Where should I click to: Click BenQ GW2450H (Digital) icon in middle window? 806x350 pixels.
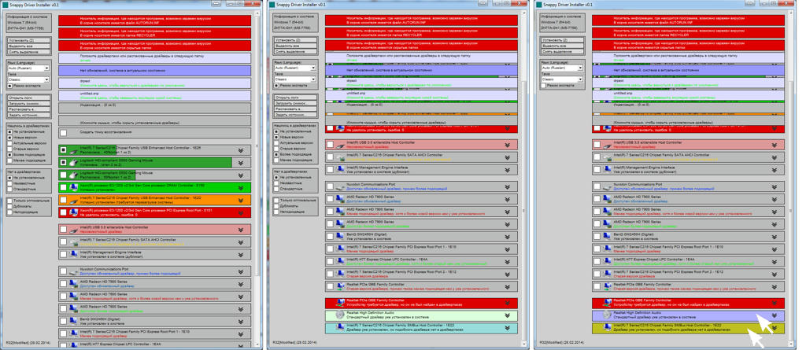[341, 237]
